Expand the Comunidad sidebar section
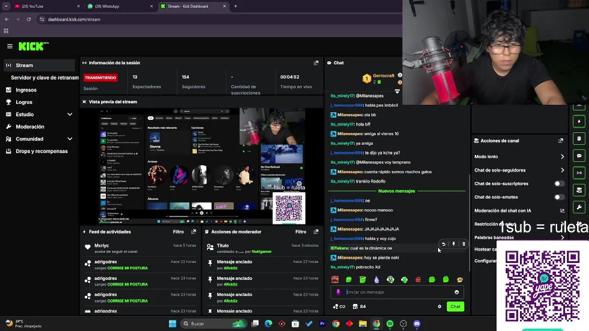589x331 pixels. point(70,139)
